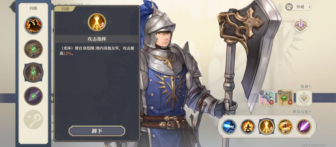
Task: Expand the 装备 equipment section
Action: coord(306,87)
